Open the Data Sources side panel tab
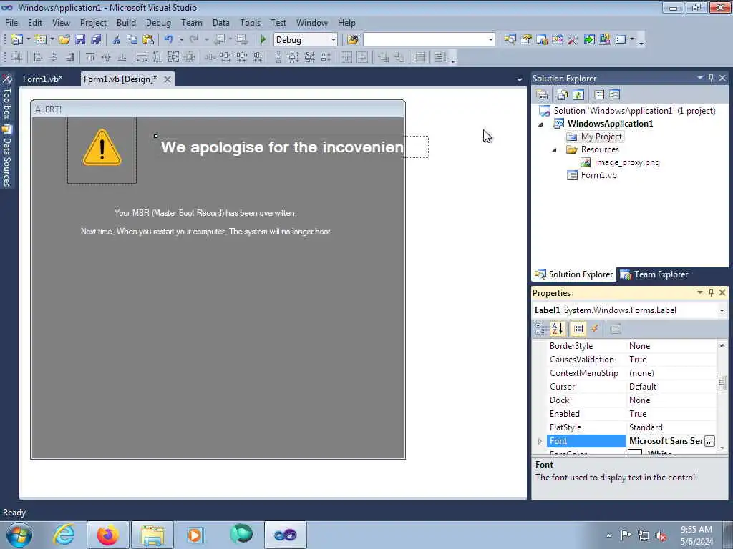This screenshot has width=733, height=549. pos(7,157)
